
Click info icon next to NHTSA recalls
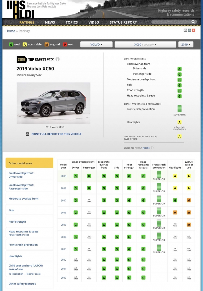[x=152, y=148]
